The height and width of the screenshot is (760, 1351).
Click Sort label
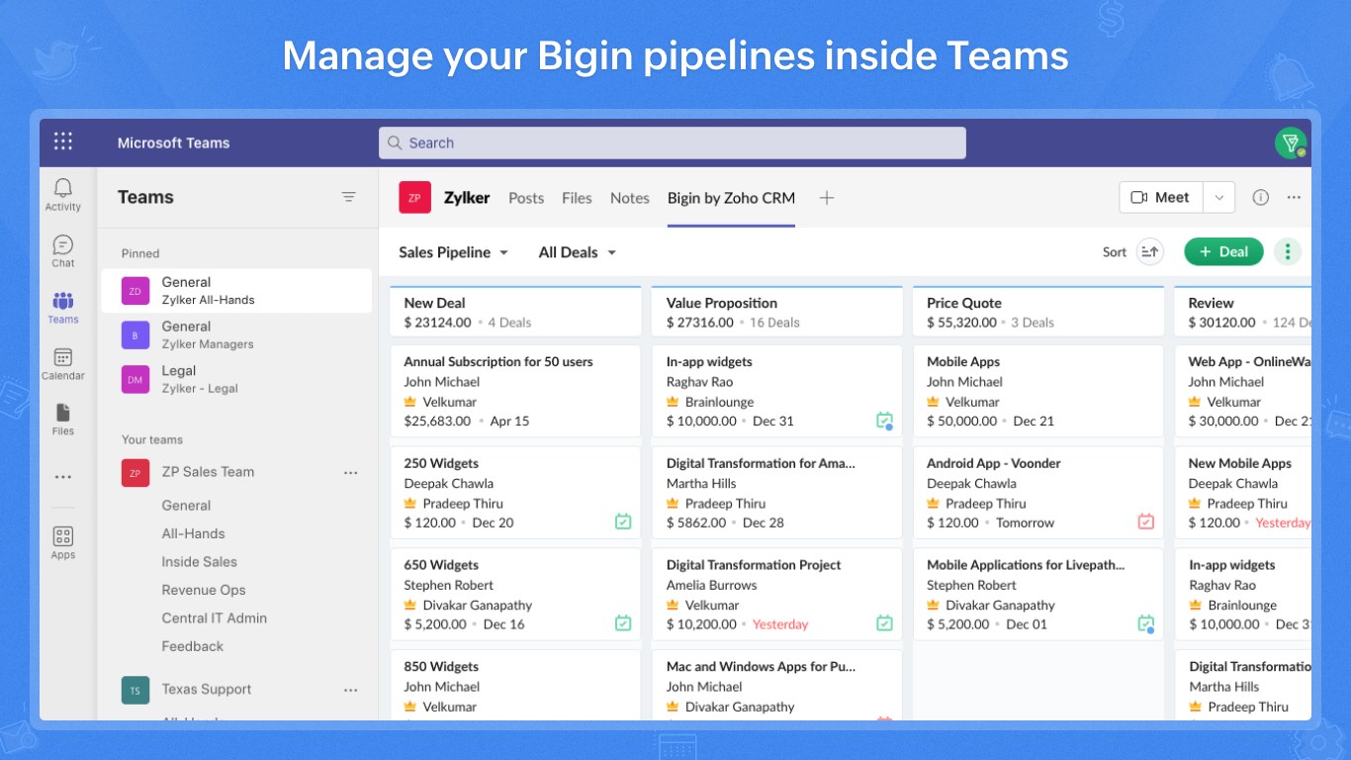point(1115,252)
